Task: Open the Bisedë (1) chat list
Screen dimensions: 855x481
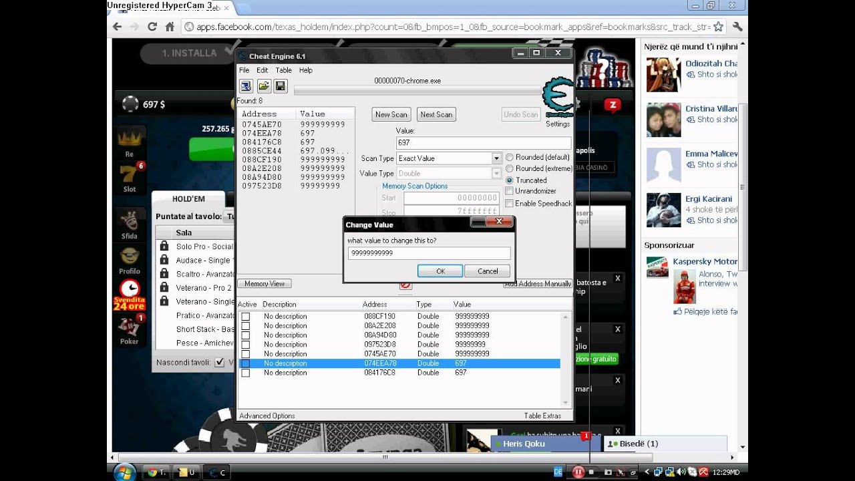Action: coord(665,444)
